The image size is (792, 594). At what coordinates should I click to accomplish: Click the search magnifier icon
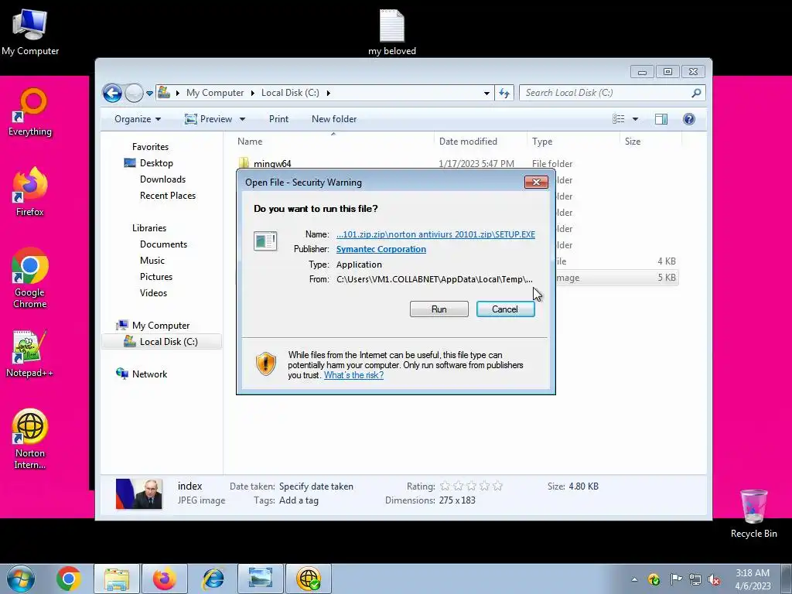click(696, 93)
